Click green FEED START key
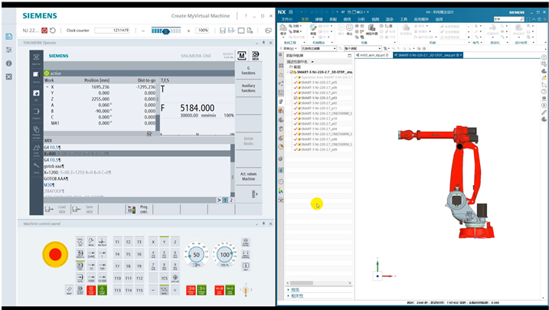The height and width of the screenshot is (310, 549). pos(230,290)
